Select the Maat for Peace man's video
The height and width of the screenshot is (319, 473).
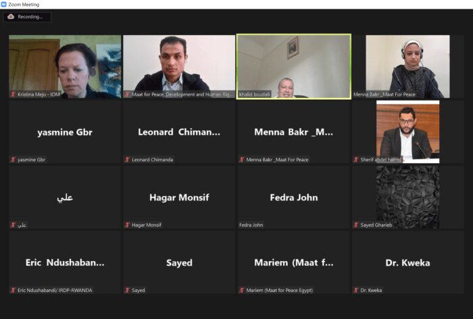(179, 67)
